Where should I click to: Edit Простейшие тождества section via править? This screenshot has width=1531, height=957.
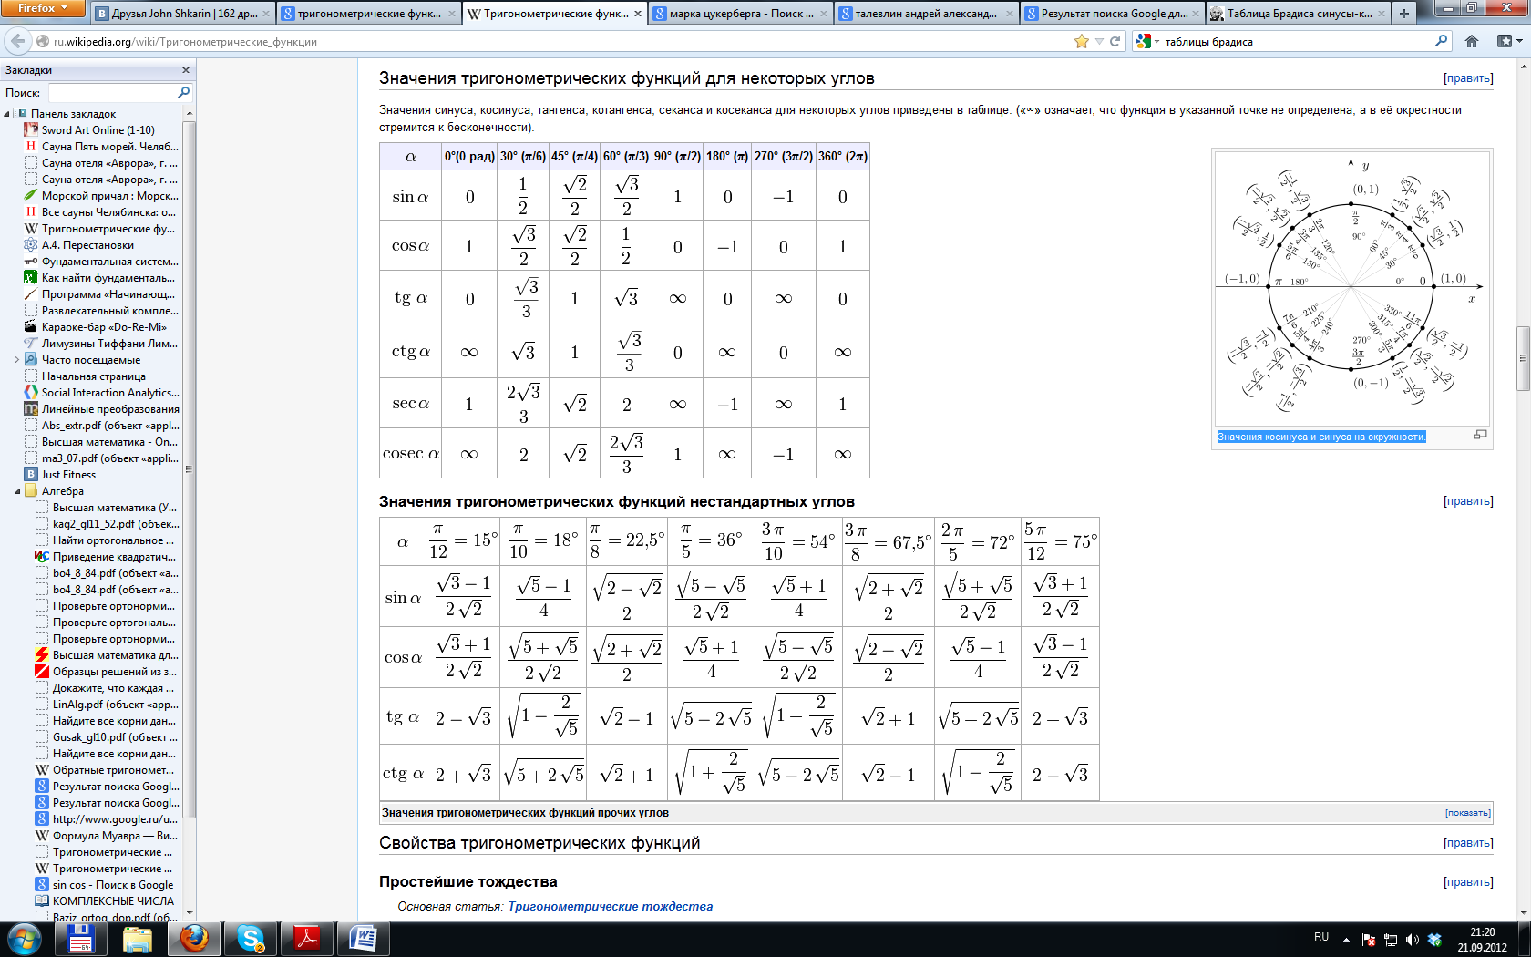point(1468,882)
